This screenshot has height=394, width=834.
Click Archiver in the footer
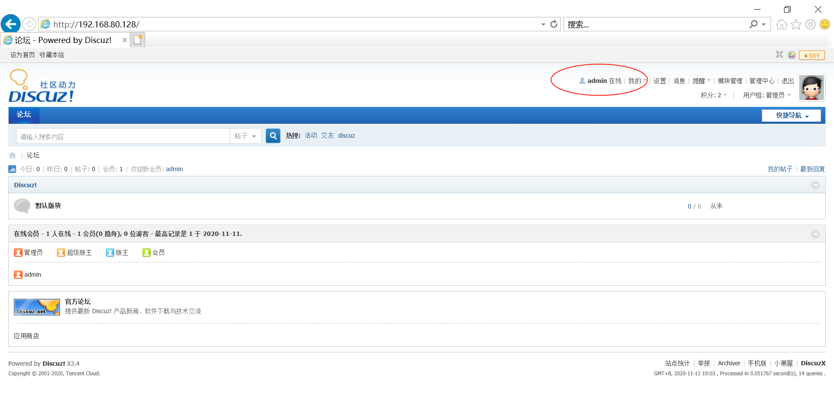pyautogui.click(x=729, y=363)
